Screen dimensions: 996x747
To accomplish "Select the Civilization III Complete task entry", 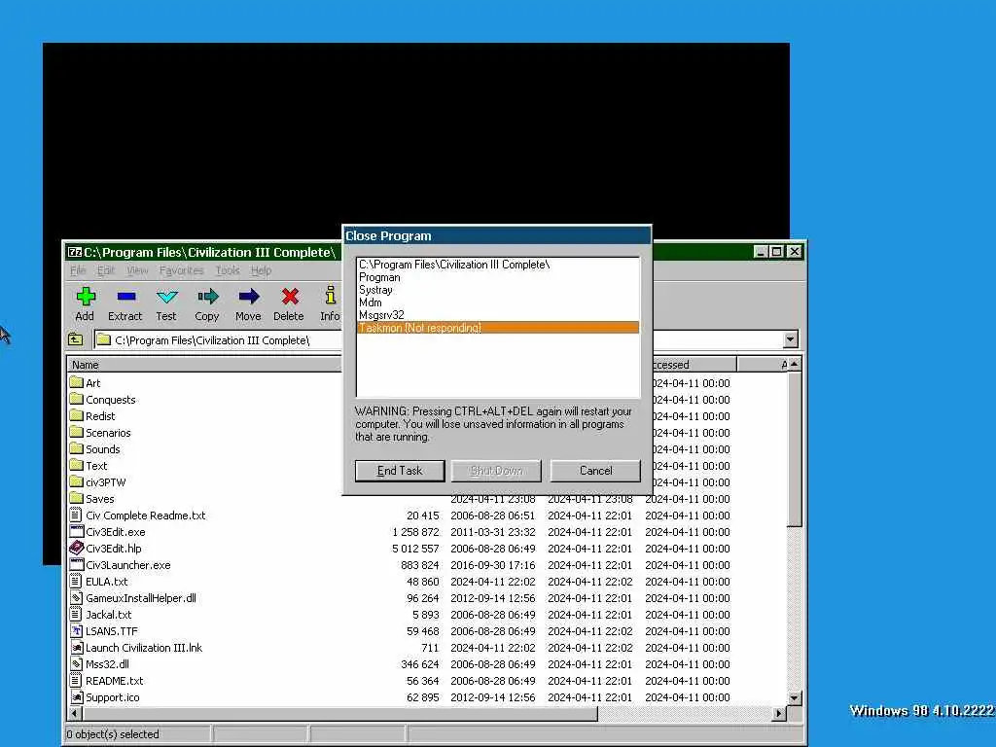I will coord(498,265).
